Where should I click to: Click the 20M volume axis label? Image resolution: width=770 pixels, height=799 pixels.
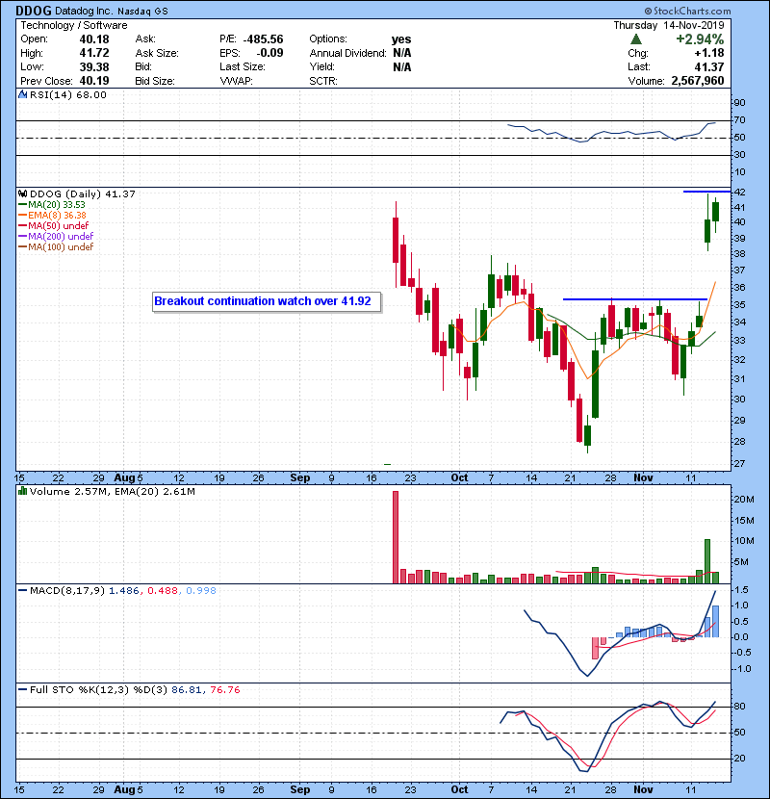pyautogui.click(x=743, y=500)
